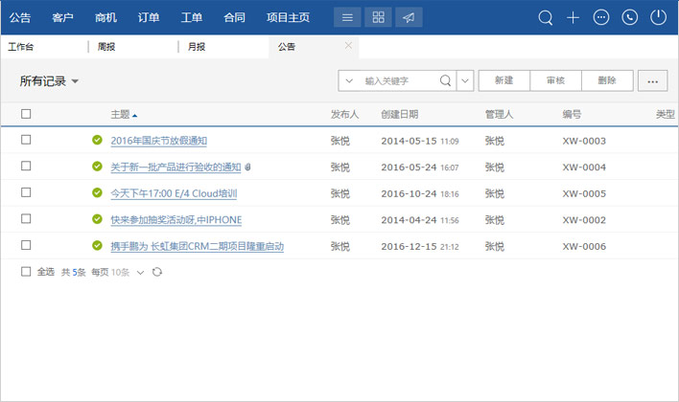The width and height of the screenshot is (679, 402).
Task: Open the per-page 10条 dropdown
Action: [140, 272]
